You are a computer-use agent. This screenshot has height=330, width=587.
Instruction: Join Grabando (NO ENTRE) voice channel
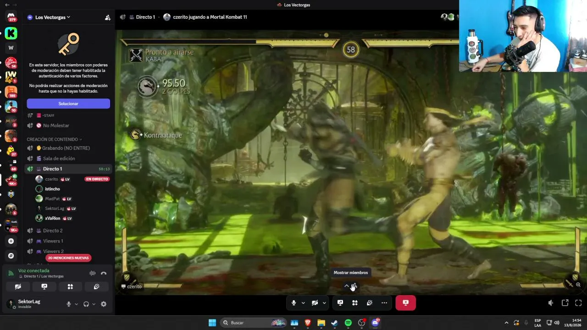[68, 148]
